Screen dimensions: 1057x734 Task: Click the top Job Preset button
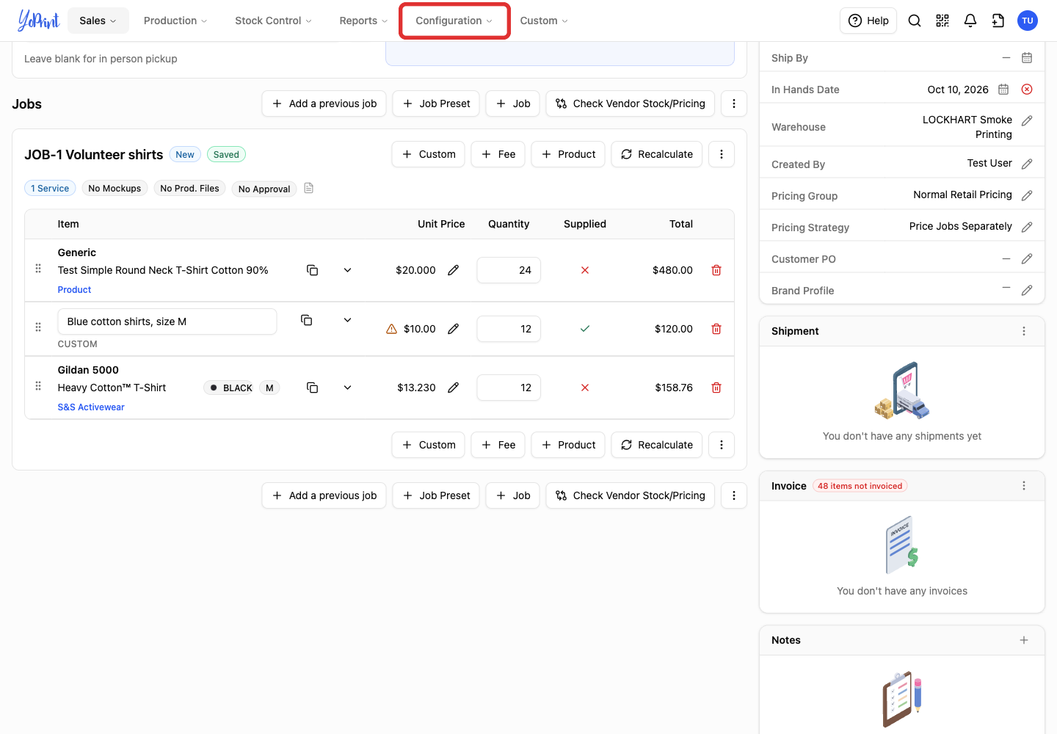click(x=436, y=103)
